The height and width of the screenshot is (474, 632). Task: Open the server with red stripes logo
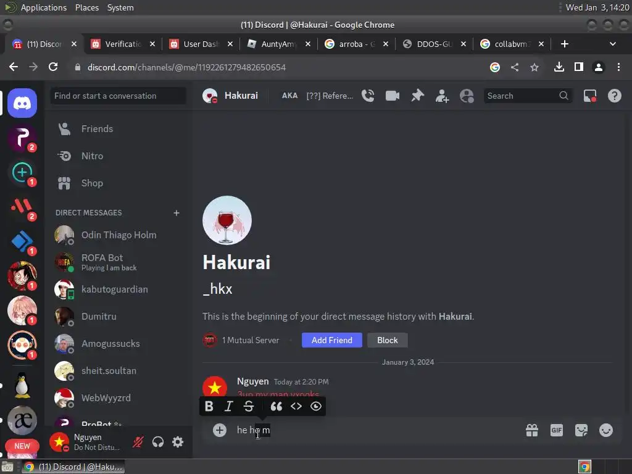pyautogui.click(x=22, y=207)
